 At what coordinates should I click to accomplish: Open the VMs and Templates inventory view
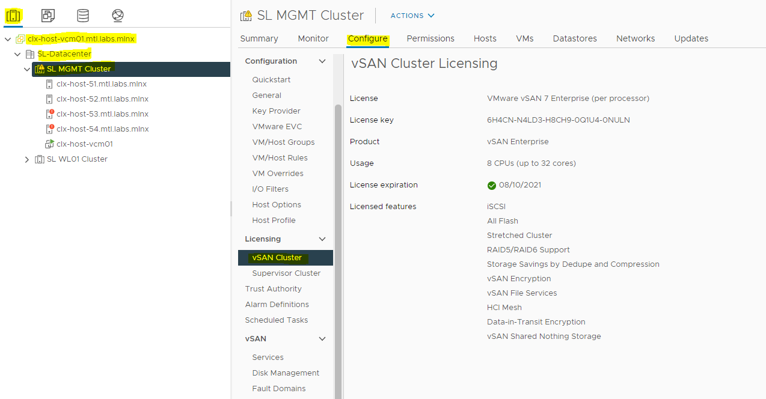click(x=48, y=16)
